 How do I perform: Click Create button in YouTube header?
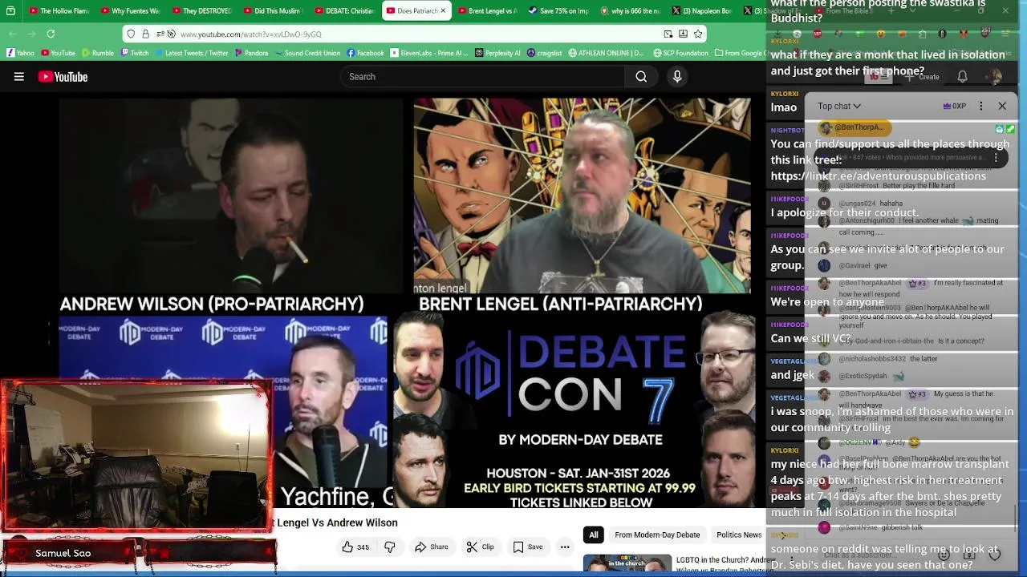click(x=923, y=77)
